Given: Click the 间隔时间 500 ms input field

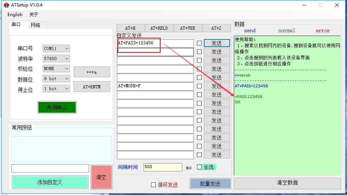Looking at the screenshot, I should coord(163,167).
